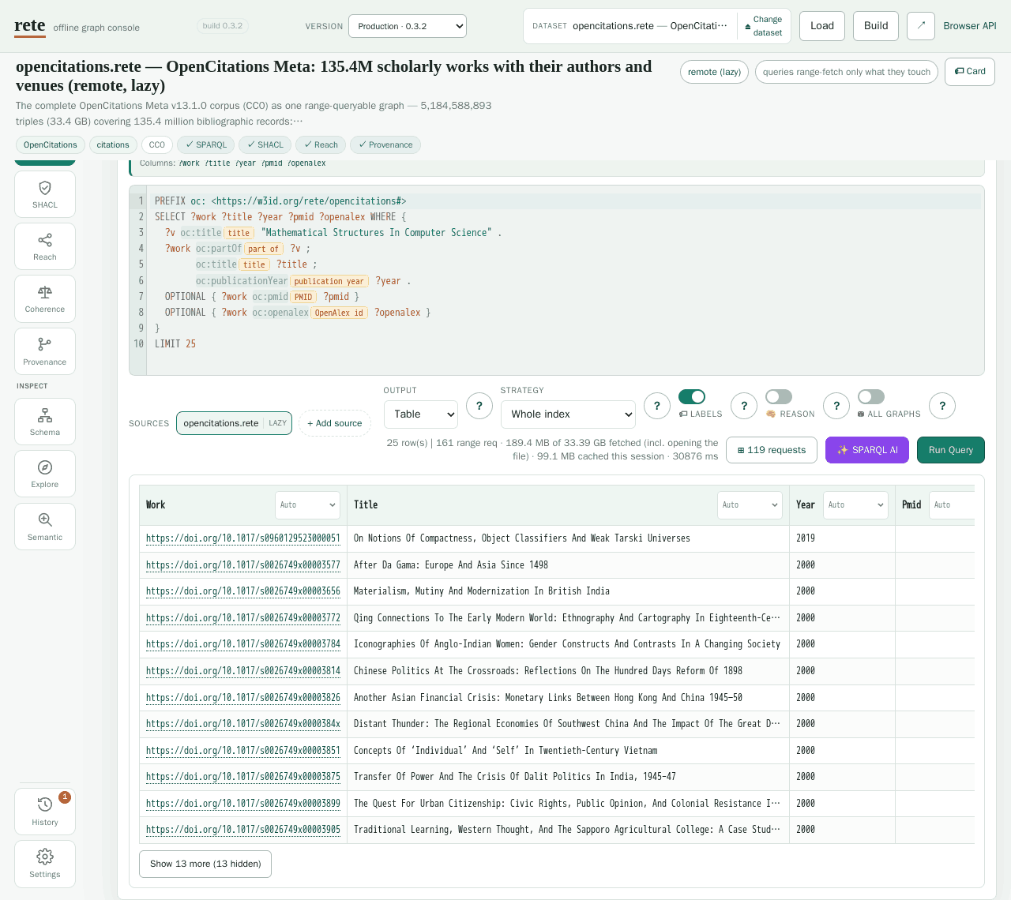Open the SHACL panel in sidebar
1011x900 pixels.
pyautogui.click(x=45, y=194)
